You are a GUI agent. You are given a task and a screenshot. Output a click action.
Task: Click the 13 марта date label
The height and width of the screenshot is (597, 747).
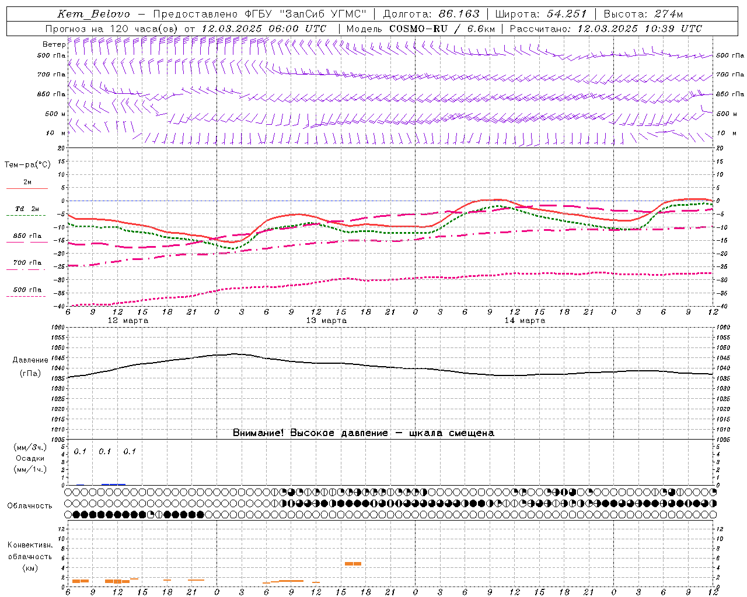pyautogui.click(x=326, y=321)
